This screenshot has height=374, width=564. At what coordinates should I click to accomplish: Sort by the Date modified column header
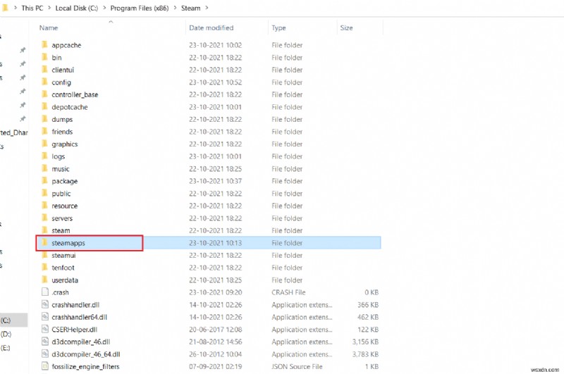(211, 27)
